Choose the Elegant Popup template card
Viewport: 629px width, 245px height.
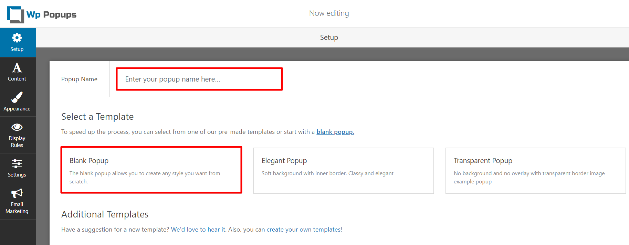coord(344,171)
